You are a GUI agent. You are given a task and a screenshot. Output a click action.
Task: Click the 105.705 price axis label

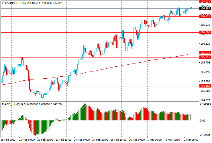205,63
